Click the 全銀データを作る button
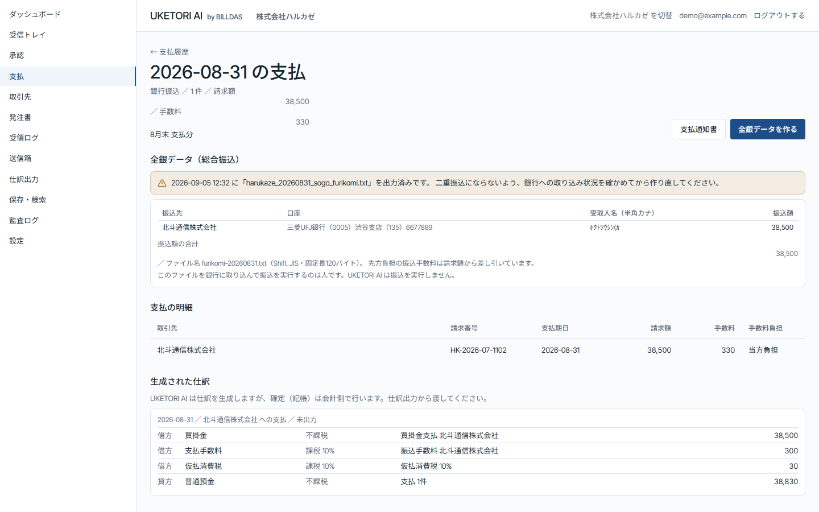This screenshot has height=512, width=819. coord(768,129)
